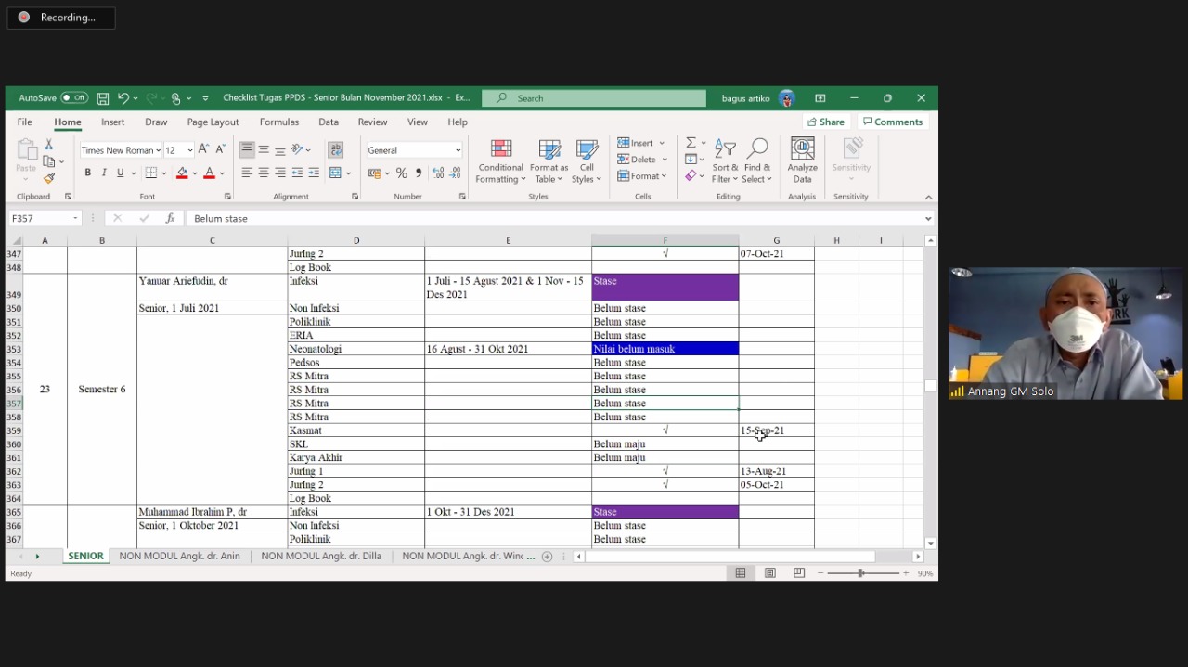Expand the font name dropdown
The image size is (1188, 667).
[158, 150]
